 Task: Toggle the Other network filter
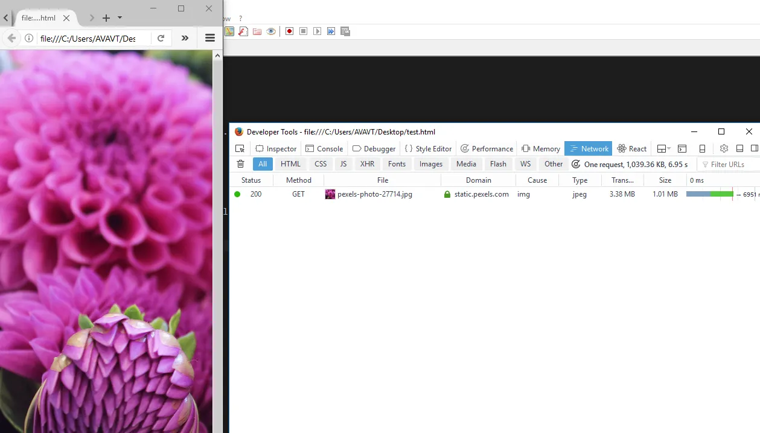pos(554,164)
